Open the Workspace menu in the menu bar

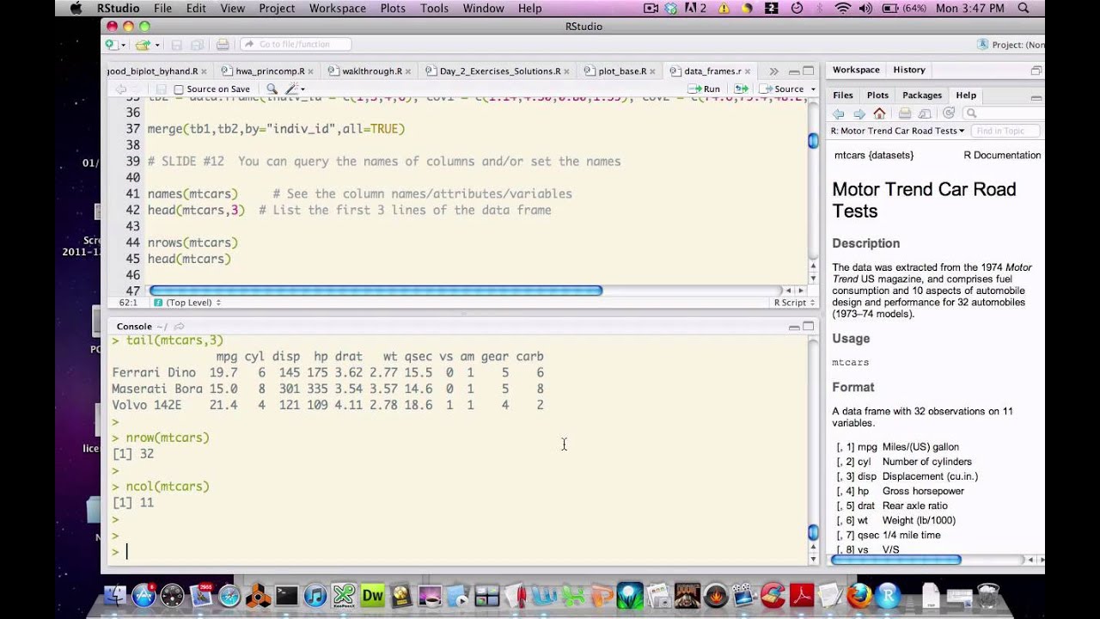(337, 9)
